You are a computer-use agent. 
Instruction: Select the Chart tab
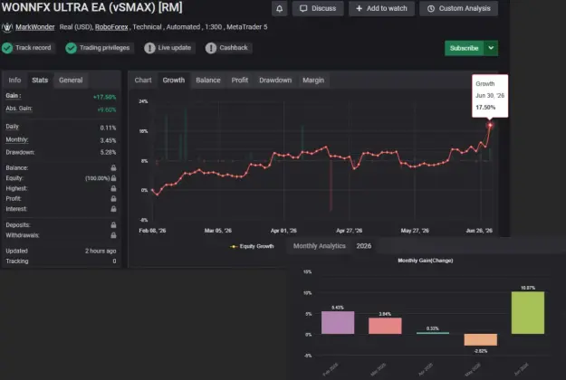pos(143,80)
